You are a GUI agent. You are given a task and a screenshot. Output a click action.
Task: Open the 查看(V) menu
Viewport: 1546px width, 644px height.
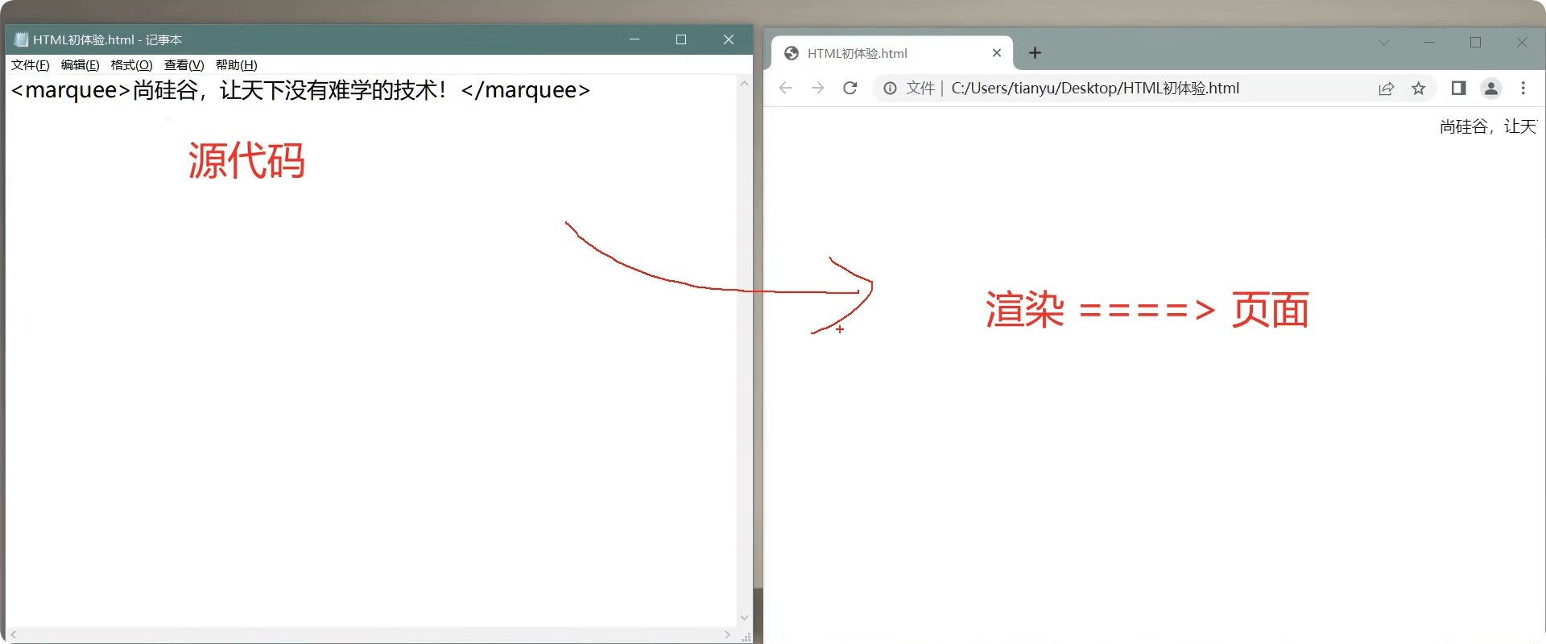[x=184, y=65]
